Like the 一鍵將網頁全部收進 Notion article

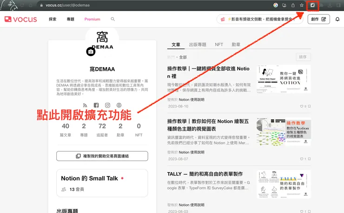tap(302, 106)
